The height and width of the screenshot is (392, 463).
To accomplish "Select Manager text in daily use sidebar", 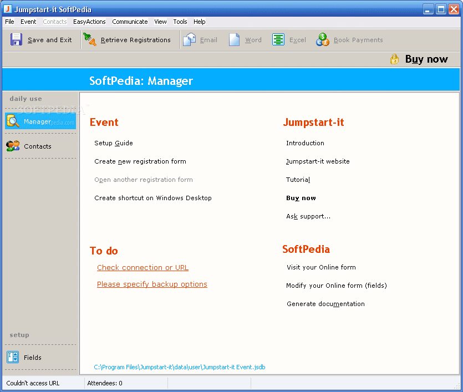I will pos(37,121).
